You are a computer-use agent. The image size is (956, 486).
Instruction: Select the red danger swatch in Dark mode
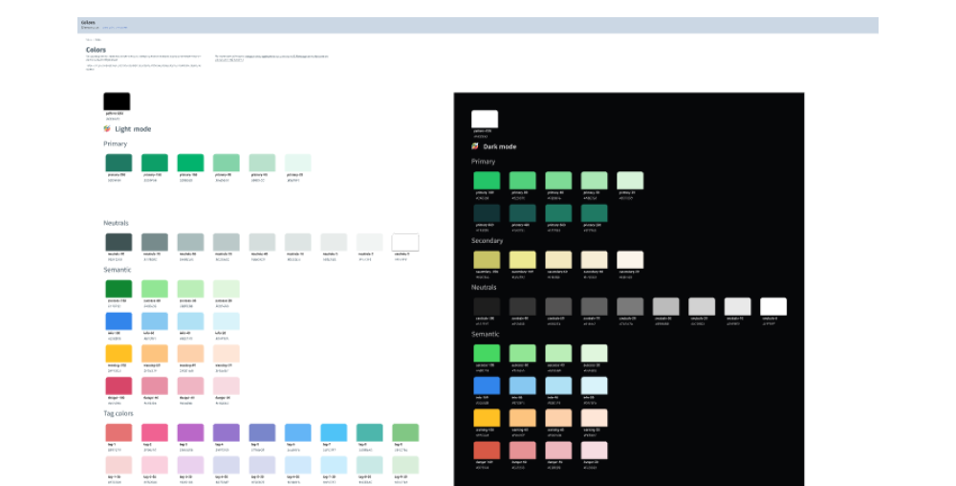tap(487, 450)
